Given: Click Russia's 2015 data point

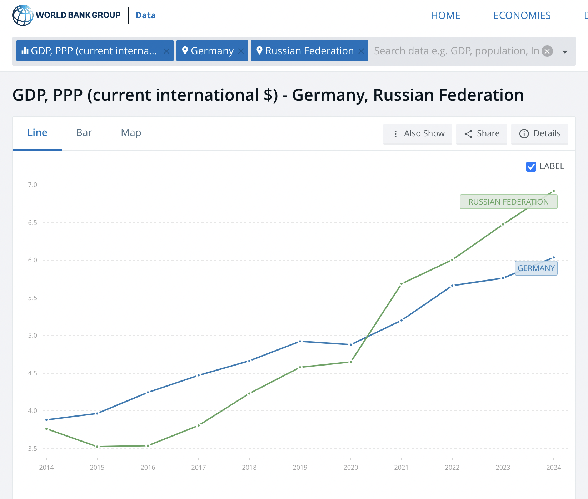Looking at the screenshot, I should click(x=97, y=447).
